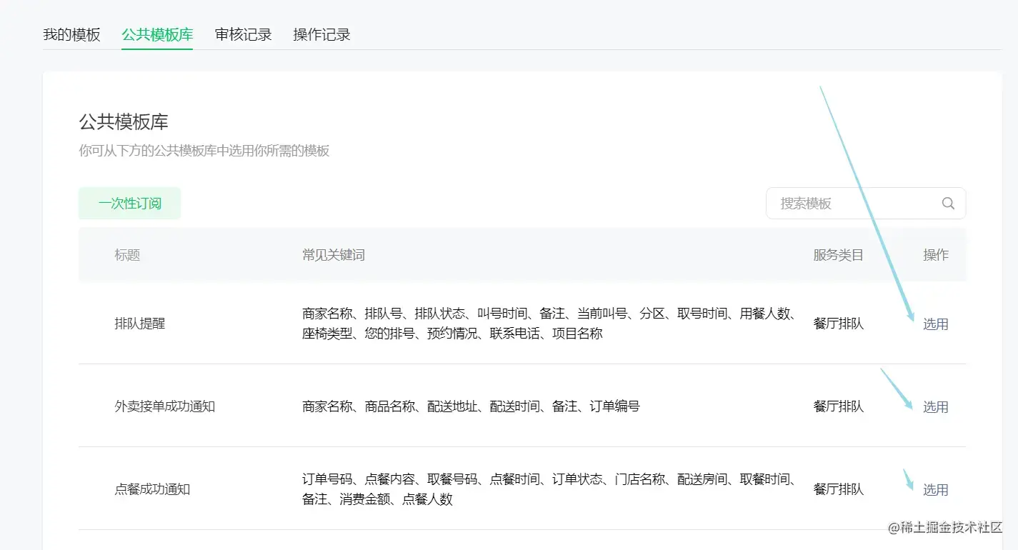Focus the 搜索模板 search field

pos(866,204)
